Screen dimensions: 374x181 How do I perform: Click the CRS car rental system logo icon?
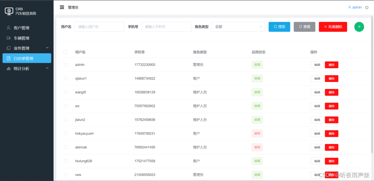[x=9, y=11]
